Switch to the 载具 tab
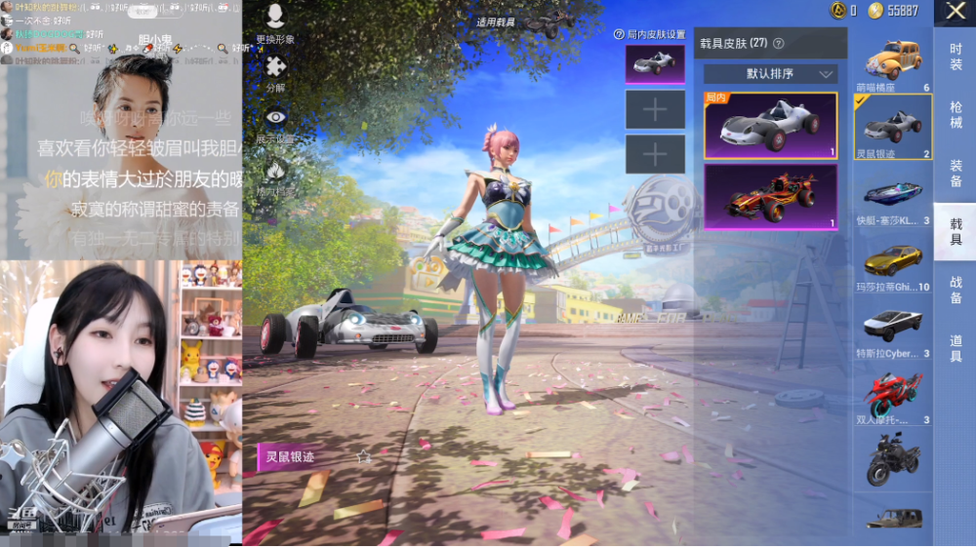Viewport: 976px width, 547px height. click(x=956, y=231)
